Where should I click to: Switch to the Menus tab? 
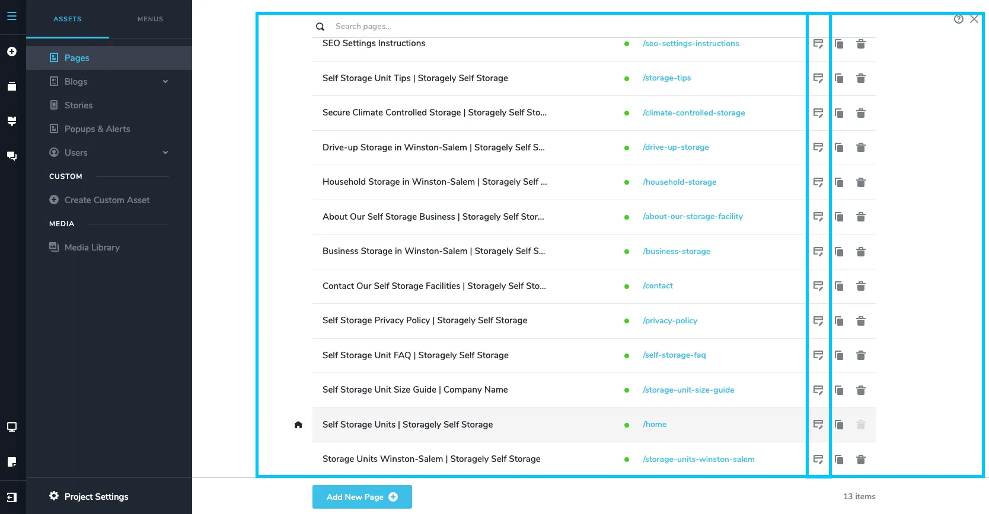pos(151,19)
